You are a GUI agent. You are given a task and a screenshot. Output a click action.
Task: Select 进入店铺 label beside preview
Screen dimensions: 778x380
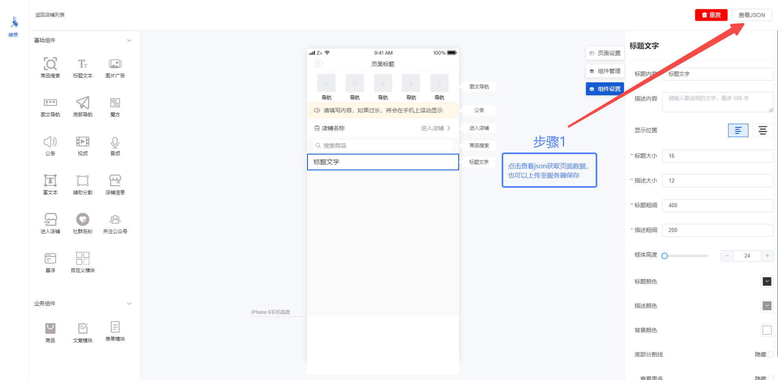tap(478, 128)
